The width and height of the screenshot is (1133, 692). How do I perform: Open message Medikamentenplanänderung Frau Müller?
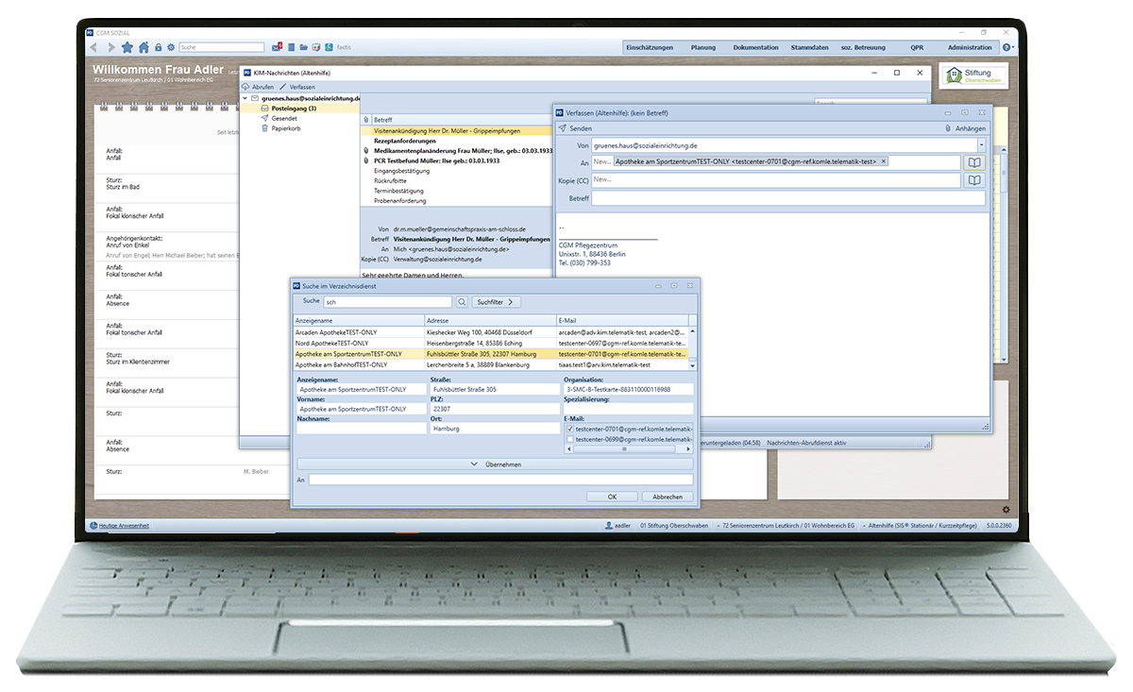point(463,150)
